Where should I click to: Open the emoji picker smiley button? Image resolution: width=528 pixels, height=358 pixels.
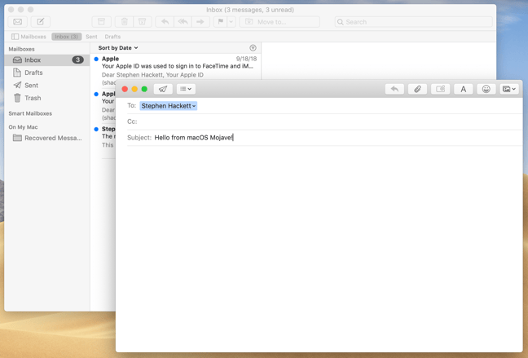[x=486, y=89]
